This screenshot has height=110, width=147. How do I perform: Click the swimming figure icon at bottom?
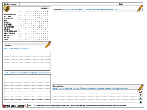coord(141,102)
